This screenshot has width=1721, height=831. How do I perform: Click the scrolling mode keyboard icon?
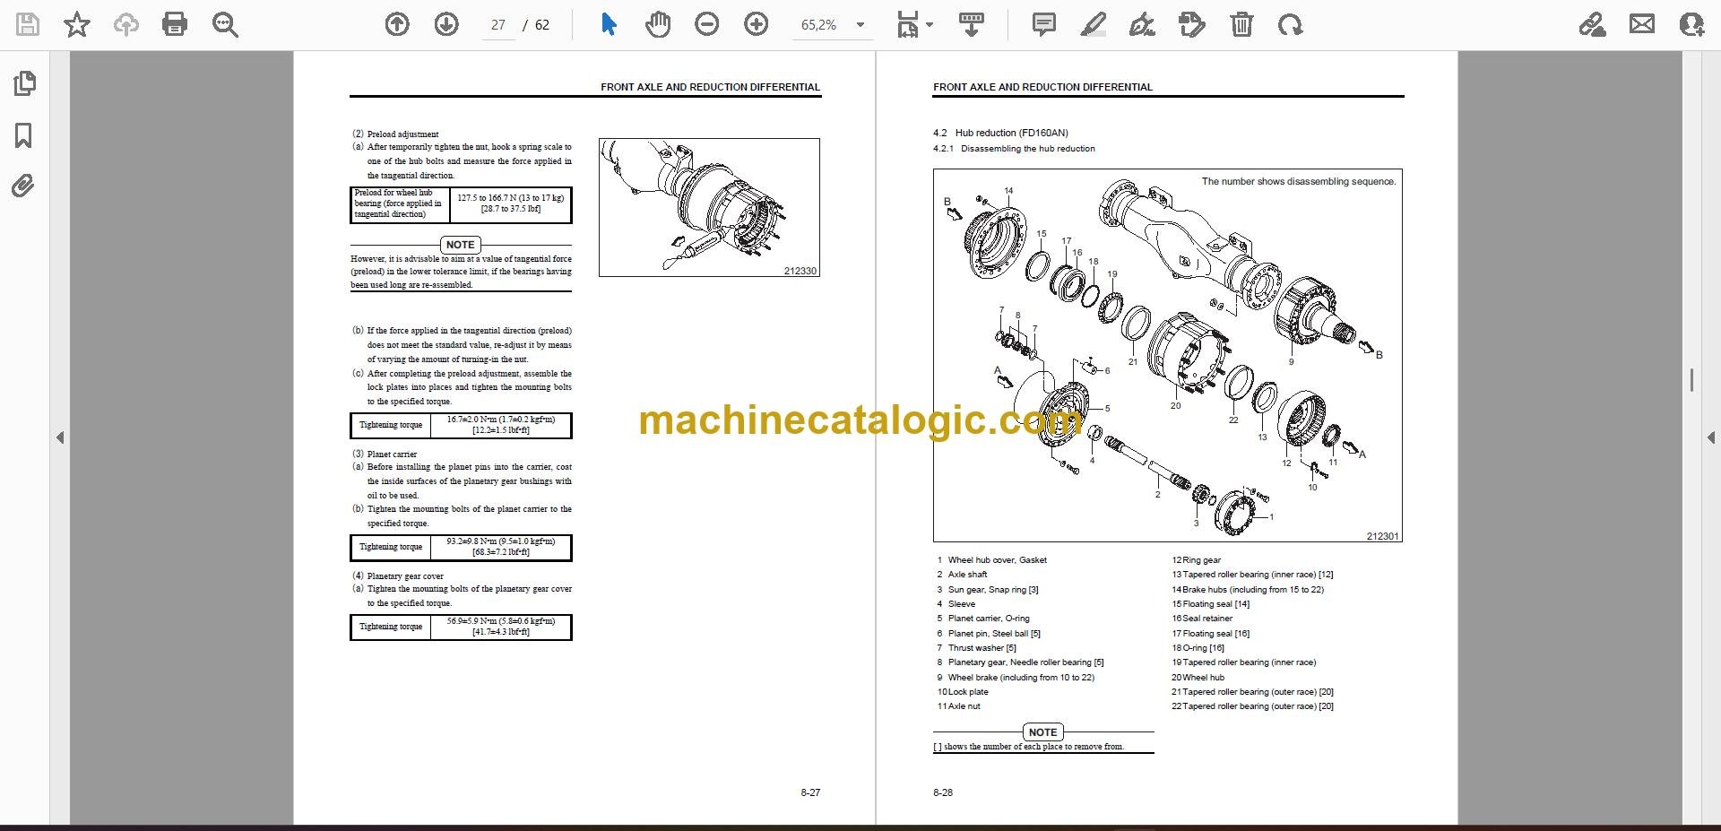971,24
